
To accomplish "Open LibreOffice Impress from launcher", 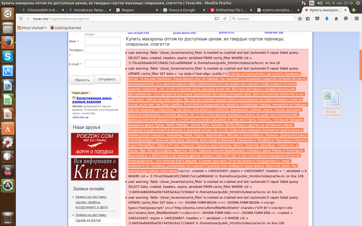I will [x=8, y=114].
